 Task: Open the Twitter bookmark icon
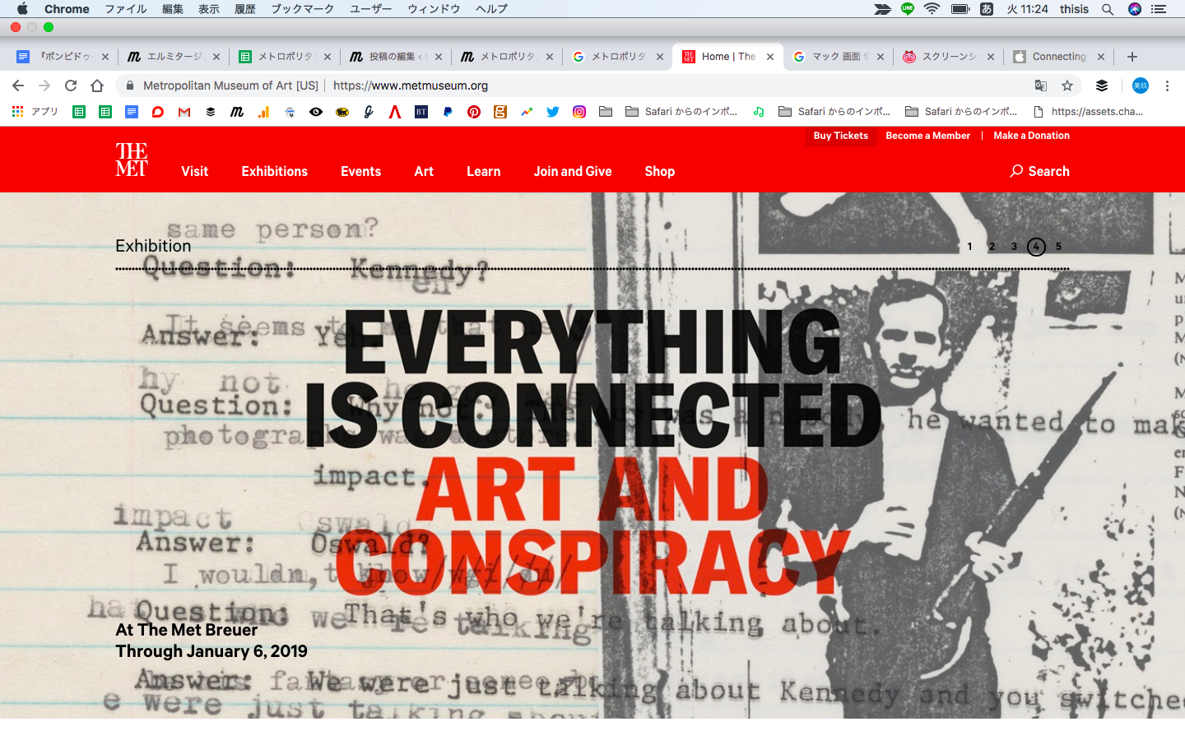553,112
